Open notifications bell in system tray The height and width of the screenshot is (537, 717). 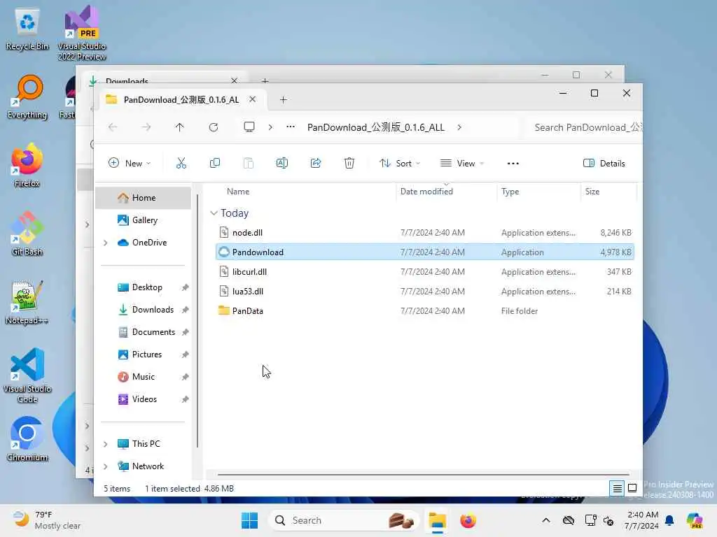coord(669,520)
